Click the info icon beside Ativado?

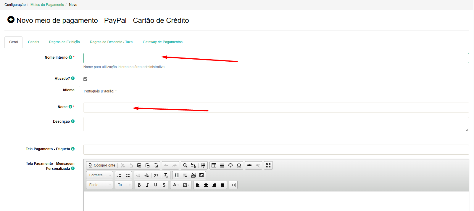click(x=73, y=78)
